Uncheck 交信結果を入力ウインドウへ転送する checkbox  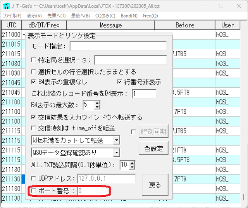pos(33,117)
